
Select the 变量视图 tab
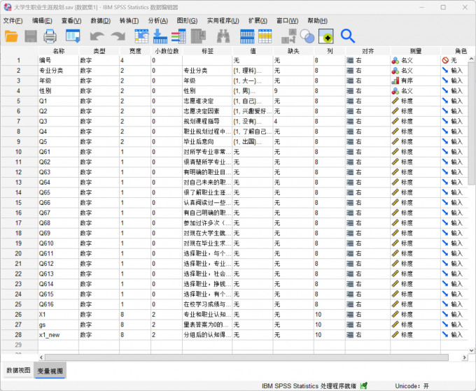pos(50,370)
